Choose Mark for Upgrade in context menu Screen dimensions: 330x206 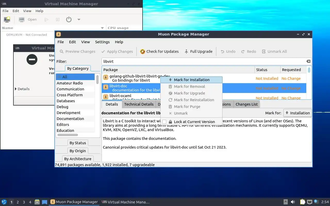(x=191, y=93)
